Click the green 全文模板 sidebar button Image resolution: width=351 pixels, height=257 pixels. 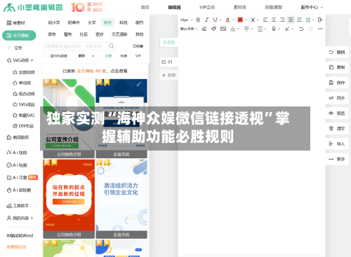point(19,35)
